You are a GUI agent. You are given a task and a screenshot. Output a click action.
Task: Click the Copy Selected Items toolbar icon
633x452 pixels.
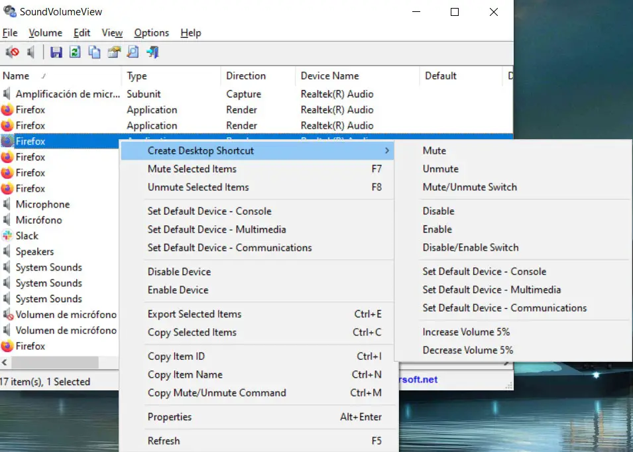click(95, 52)
